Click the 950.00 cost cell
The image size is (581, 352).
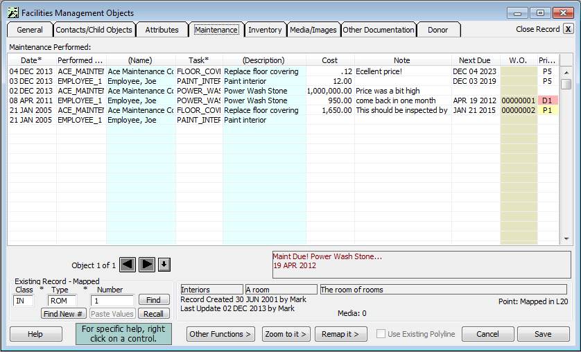(330, 100)
